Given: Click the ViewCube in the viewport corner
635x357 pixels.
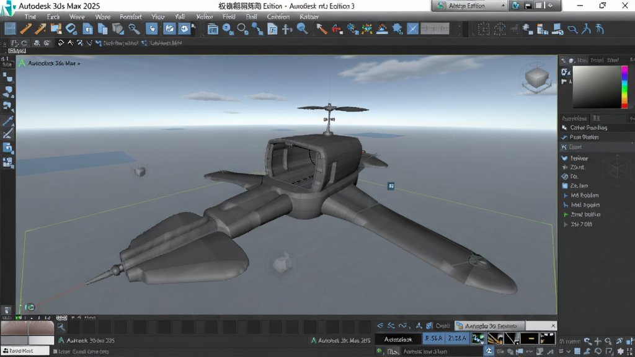Looking at the screenshot, I should click(x=536, y=78).
